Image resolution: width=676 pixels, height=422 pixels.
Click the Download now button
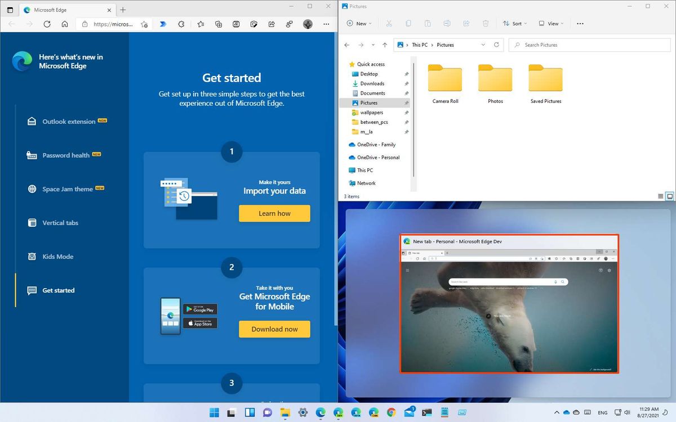tap(274, 329)
